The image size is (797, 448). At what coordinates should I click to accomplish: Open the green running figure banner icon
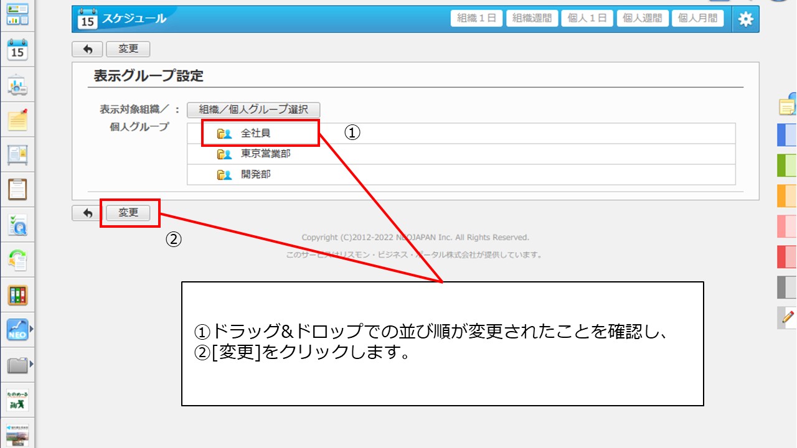[17, 400]
